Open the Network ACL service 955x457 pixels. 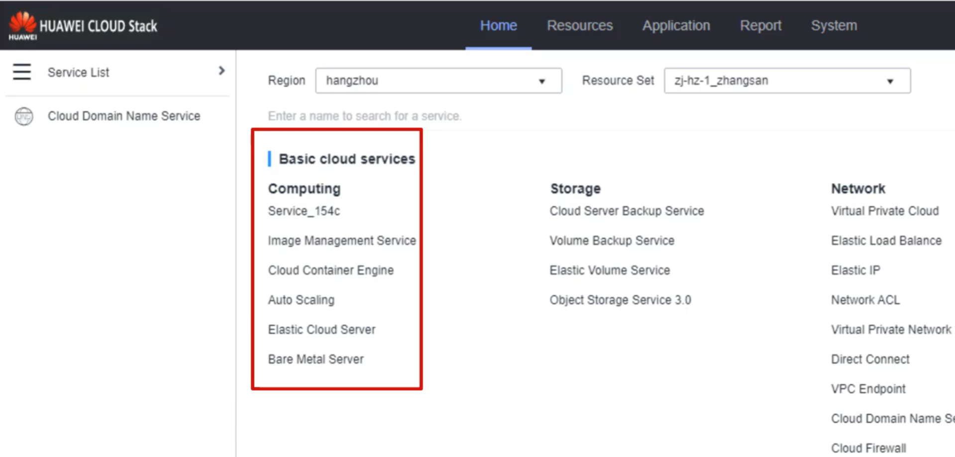point(865,300)
